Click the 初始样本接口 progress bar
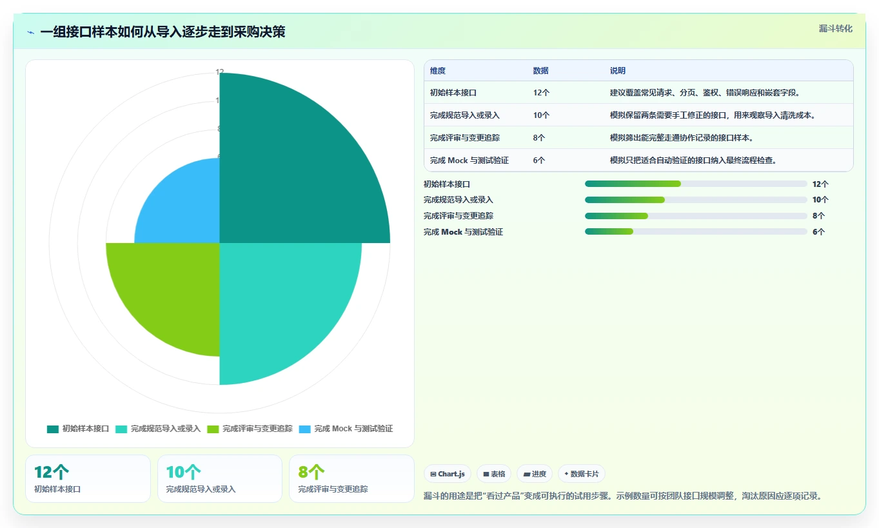The height and width of the screenshot is (528, 879). tap(696, 184)
